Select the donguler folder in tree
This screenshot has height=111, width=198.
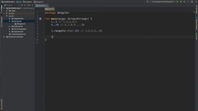click(16, 21)
